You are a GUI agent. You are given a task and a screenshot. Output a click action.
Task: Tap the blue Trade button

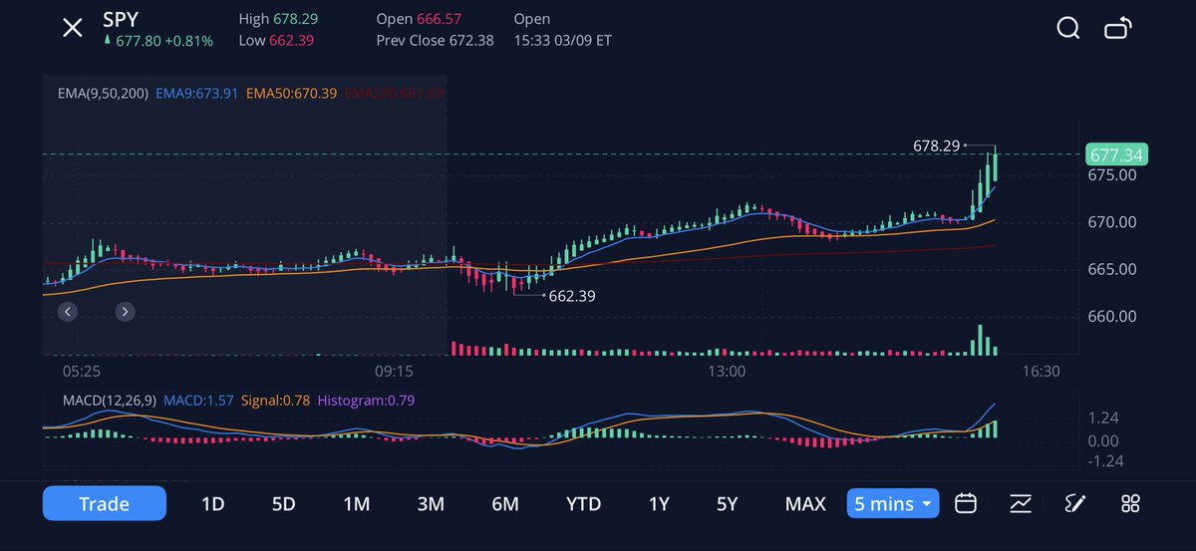(104, 503)
